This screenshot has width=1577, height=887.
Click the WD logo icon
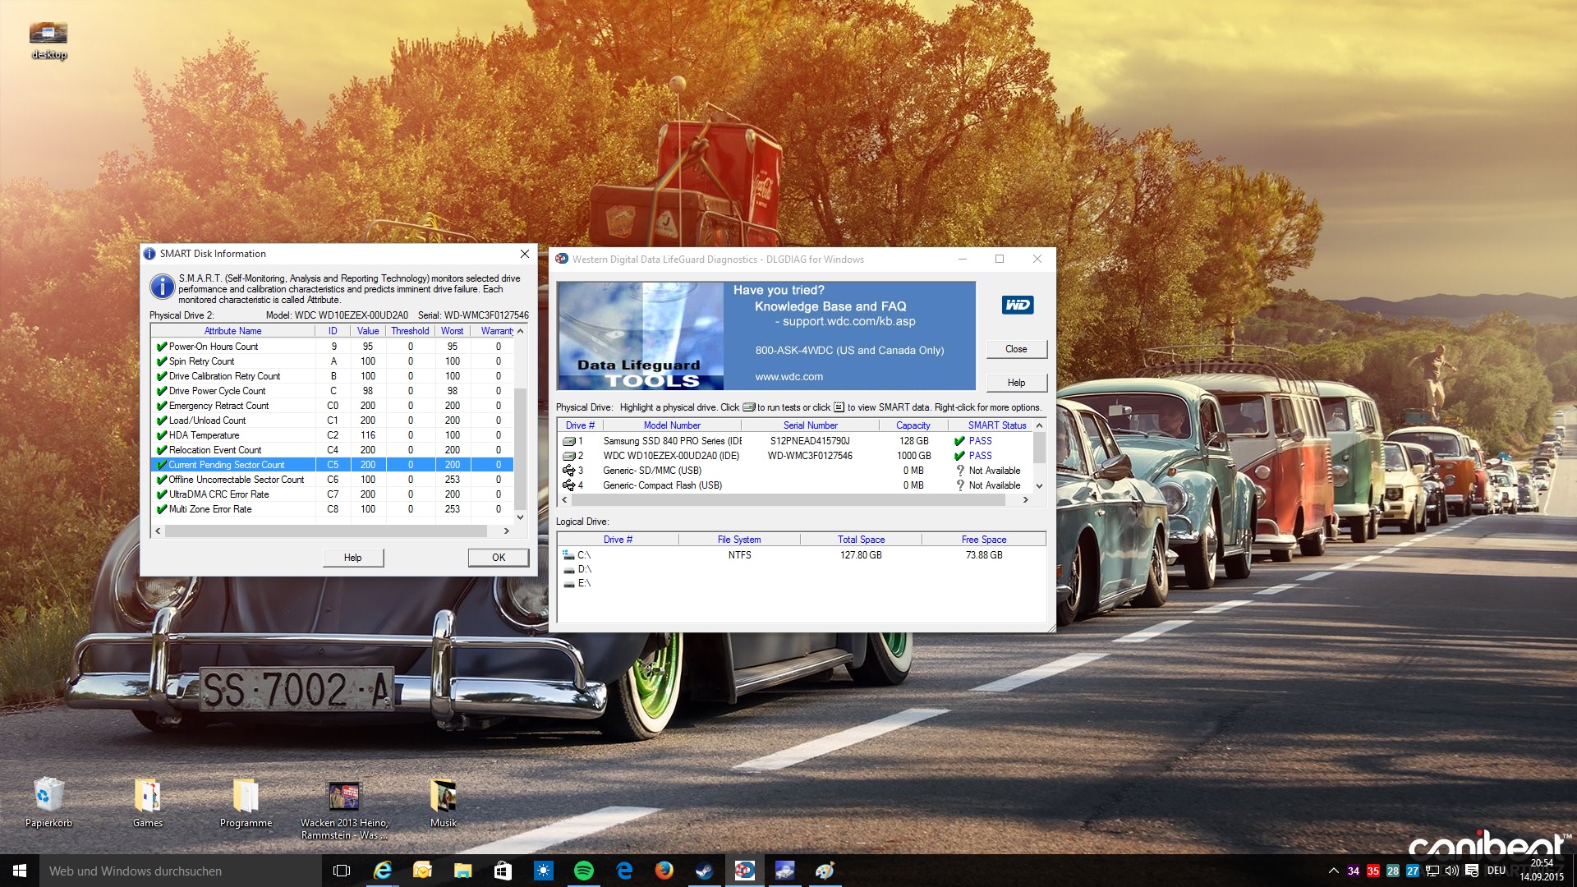click(1017, 305)
